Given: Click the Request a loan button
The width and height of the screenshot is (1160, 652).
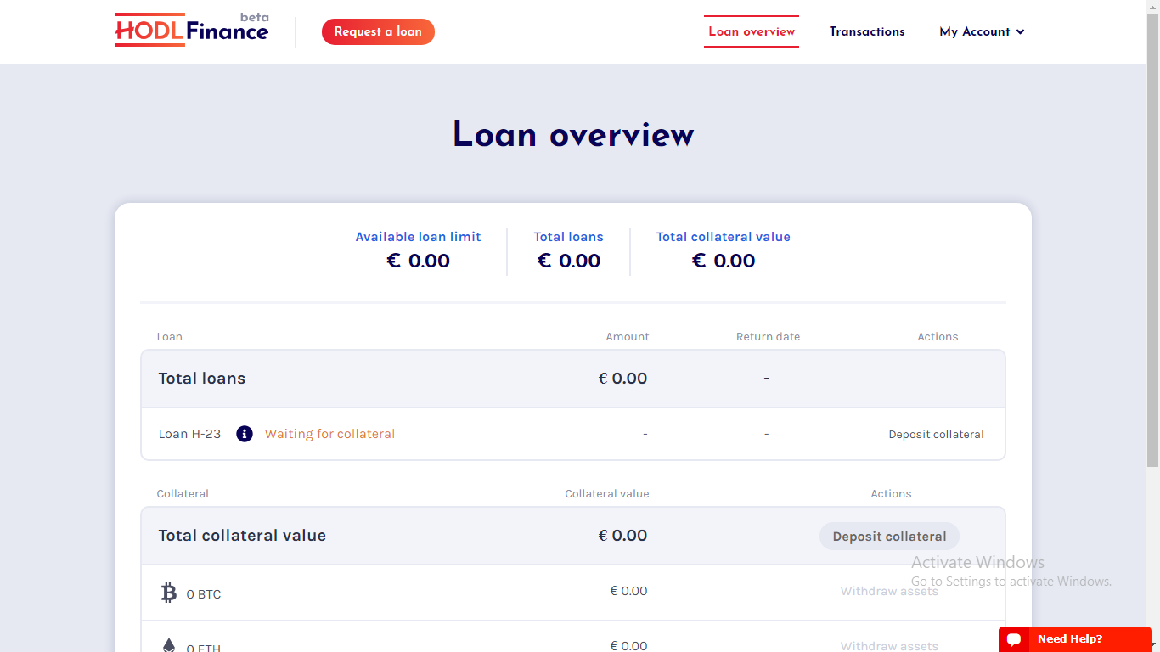Looking at the screenshot, I should tap(378, 31).
